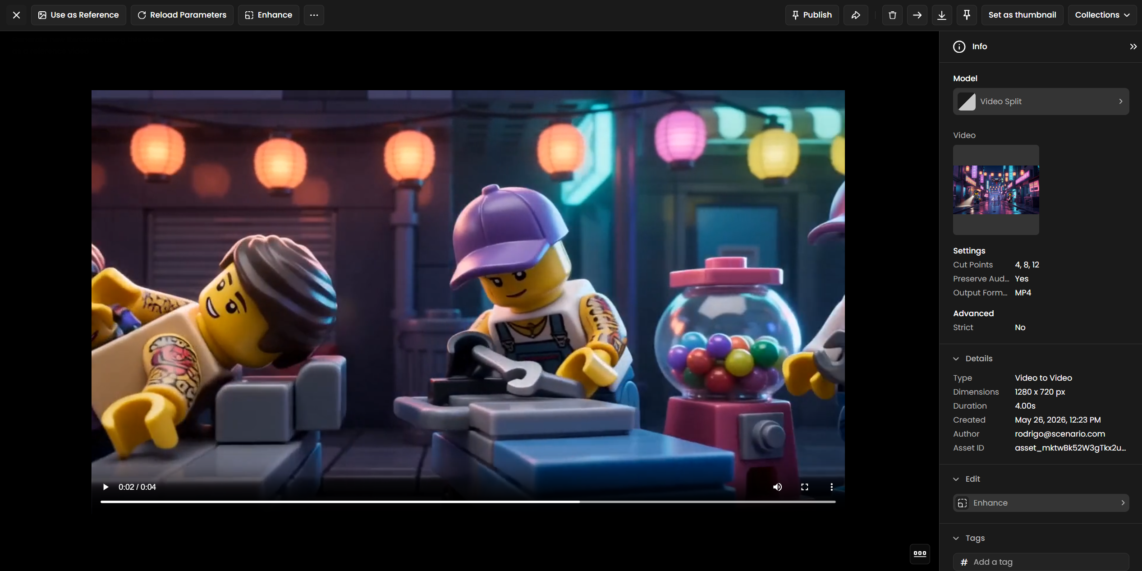Open the more options ellipsis menu

pyautogui.click(x=314, y=15)
